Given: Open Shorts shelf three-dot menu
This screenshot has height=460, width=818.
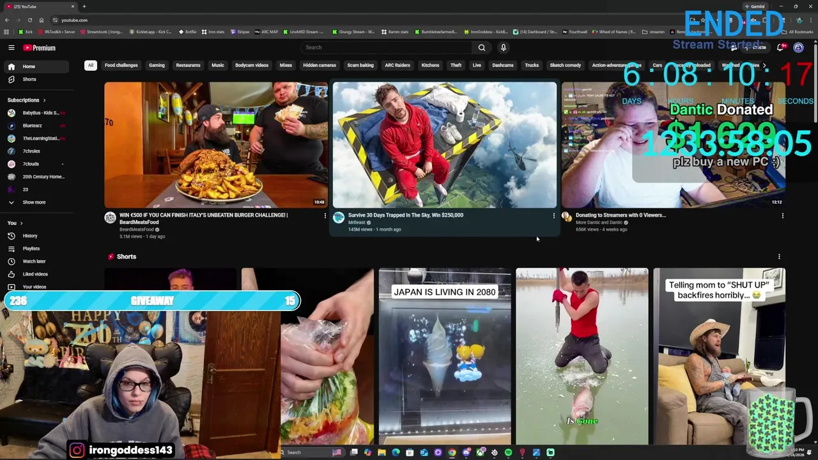Looking at the screenshot, I should [779, 257].
